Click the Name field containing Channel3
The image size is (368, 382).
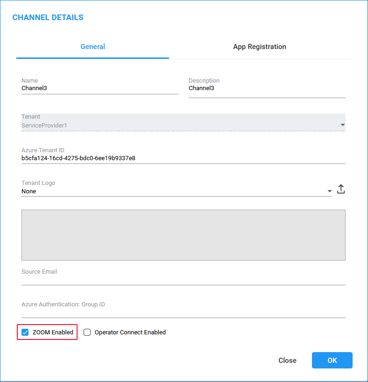pos(99,88)
